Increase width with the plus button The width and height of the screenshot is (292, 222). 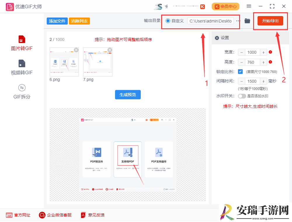tap(263, 53)
